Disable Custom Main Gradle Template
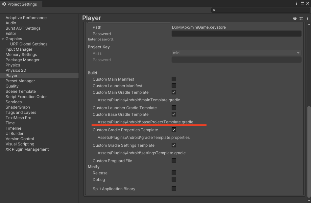Viewport: 311px width, 203px height. point(174,92)
